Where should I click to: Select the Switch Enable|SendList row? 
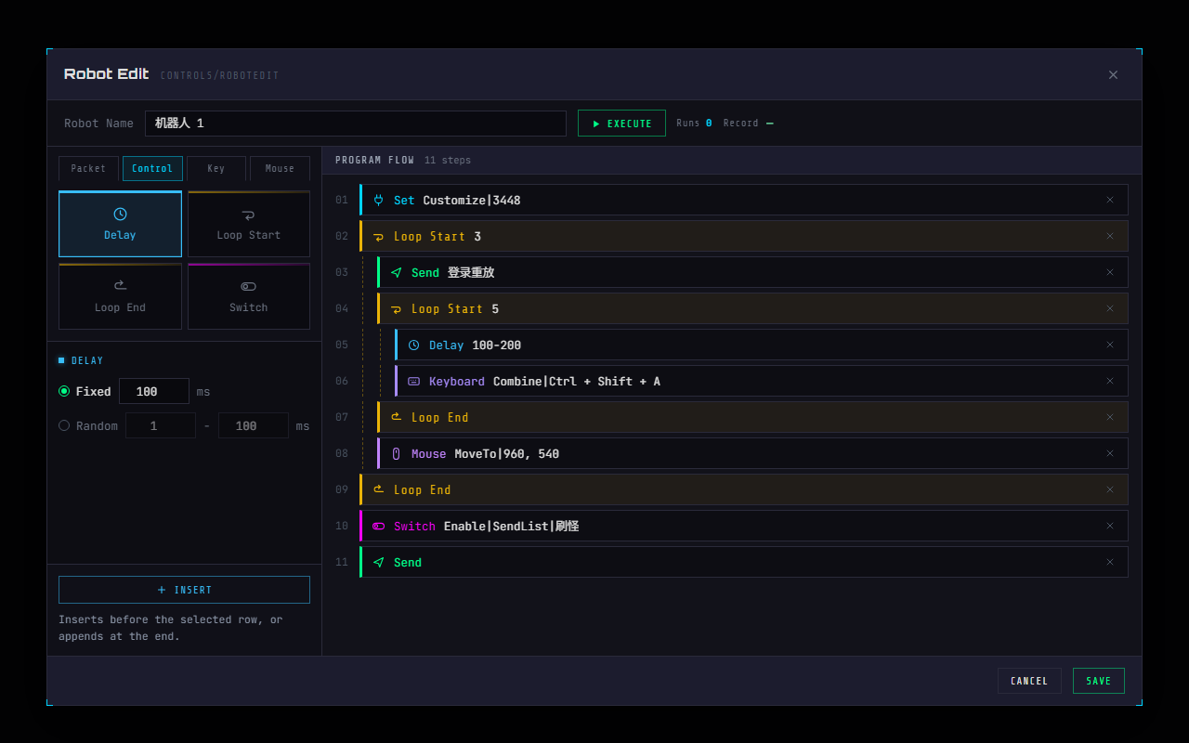(x=744, y=526)
